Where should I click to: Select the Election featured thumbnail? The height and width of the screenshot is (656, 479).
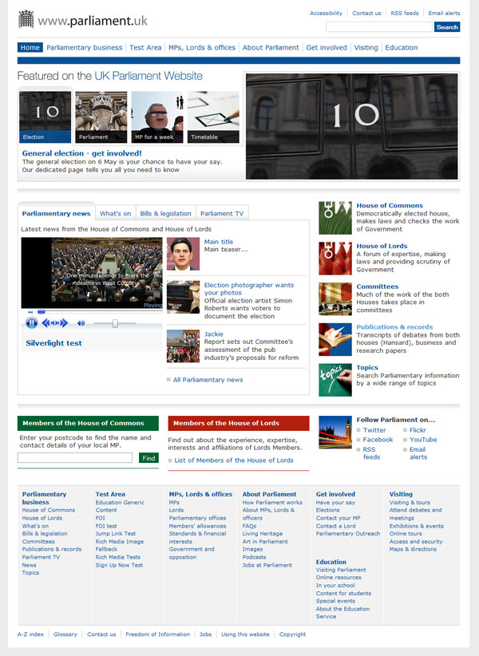pos(45,117)
